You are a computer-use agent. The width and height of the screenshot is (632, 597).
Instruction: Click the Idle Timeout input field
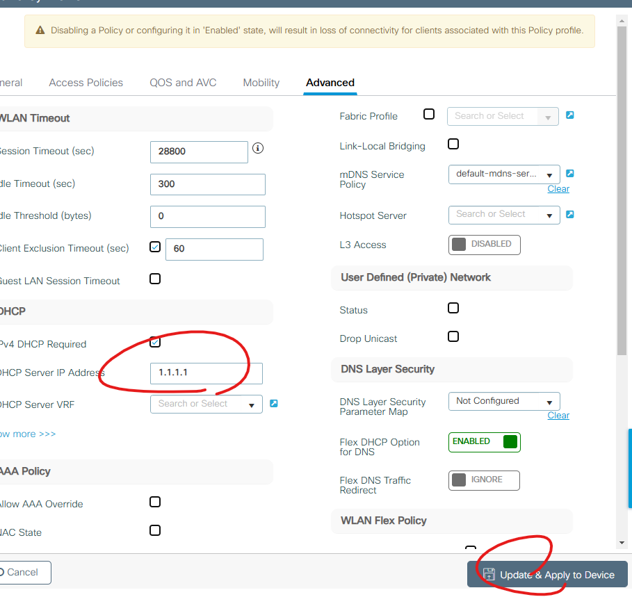(208, 184)
